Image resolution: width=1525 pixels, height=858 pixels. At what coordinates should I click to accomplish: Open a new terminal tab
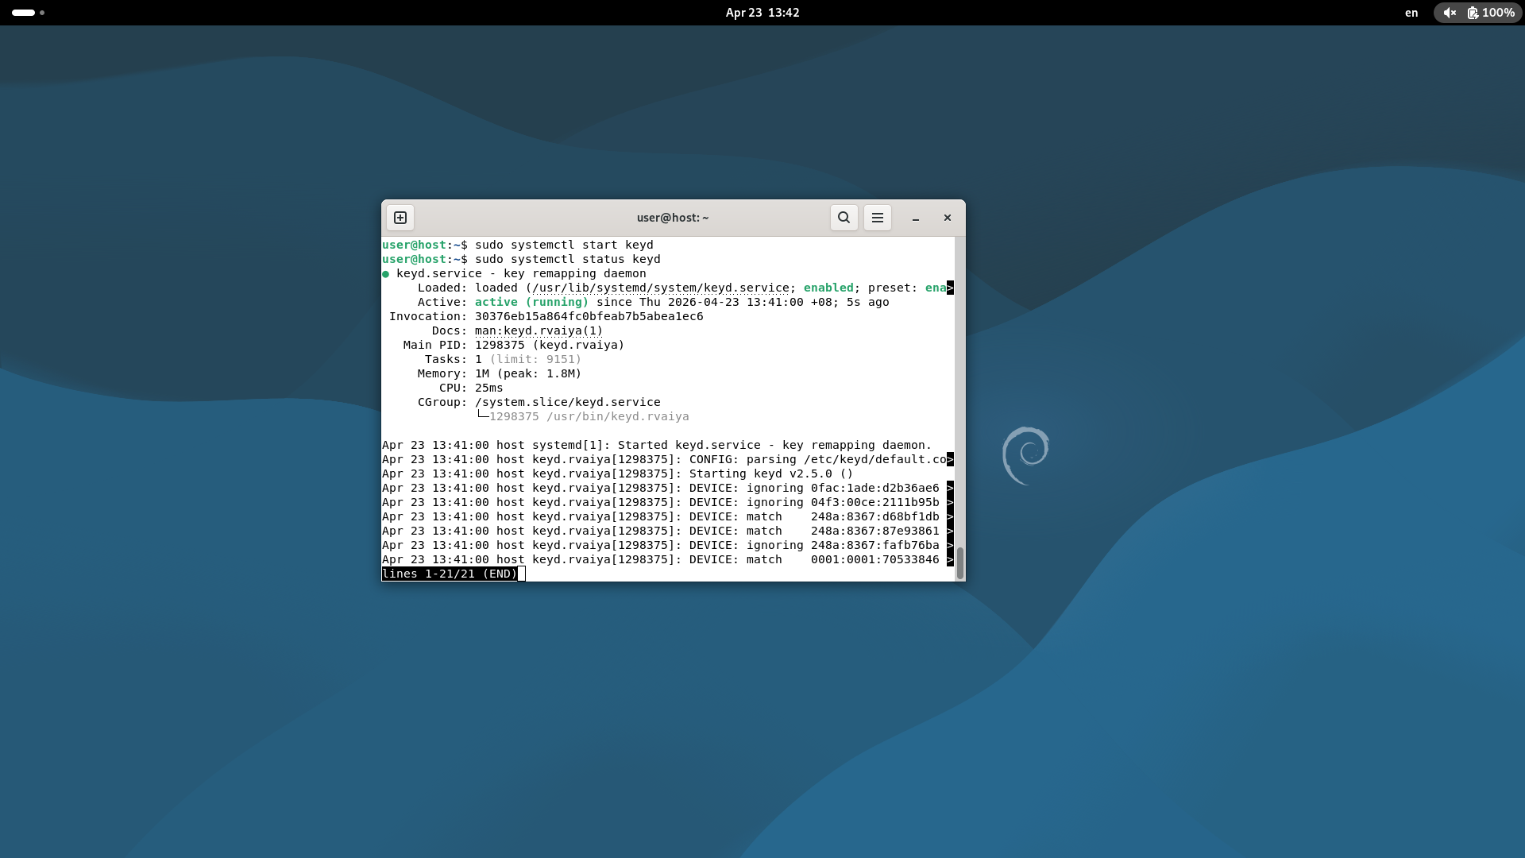pyautogui.click(x=400, y=218)
